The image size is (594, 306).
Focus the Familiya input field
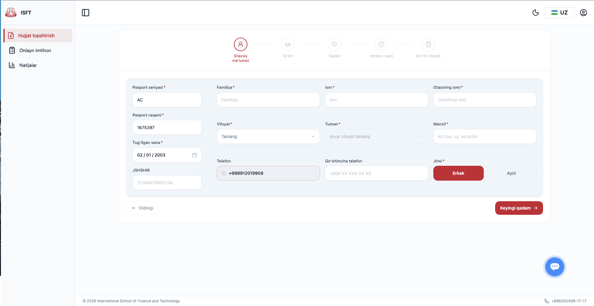[268, 100]
